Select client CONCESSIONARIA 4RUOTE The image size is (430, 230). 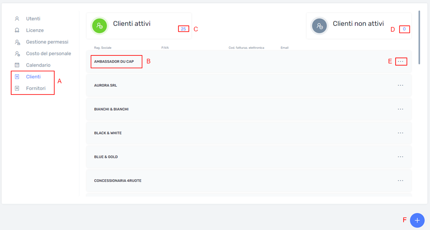pyautogui.click(x=118, y=181)
